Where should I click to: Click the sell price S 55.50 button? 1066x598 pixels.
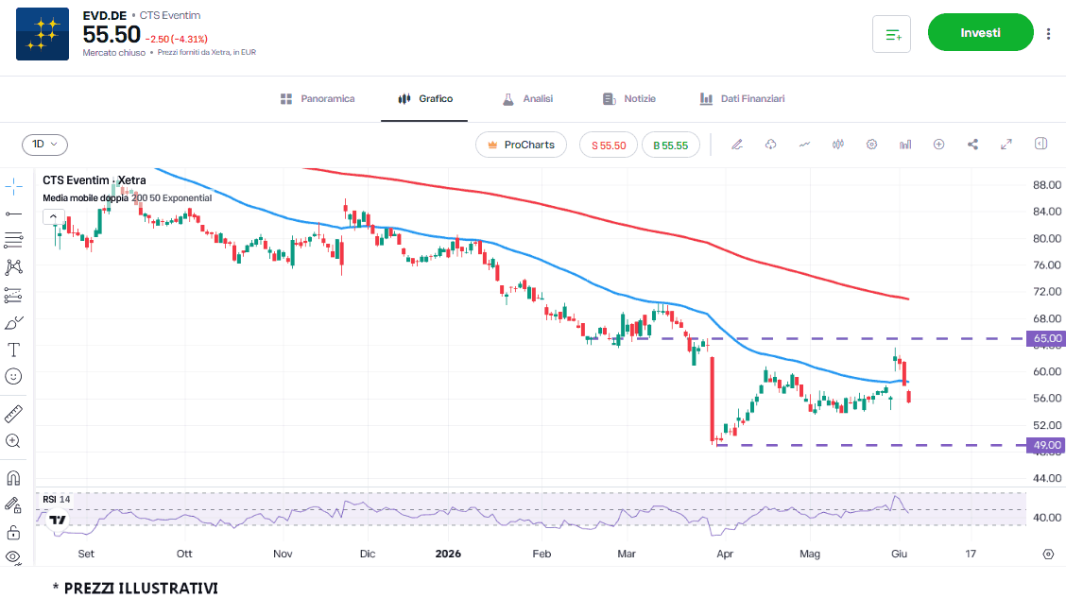tap(609, 145)
